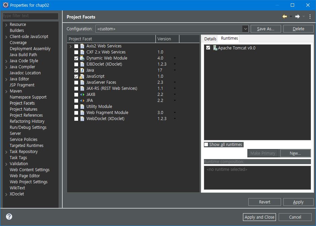Click the forward arrow navigation icon
Image resolution: width=316 pixels, height=226 pixels.
tap(297, 16)
